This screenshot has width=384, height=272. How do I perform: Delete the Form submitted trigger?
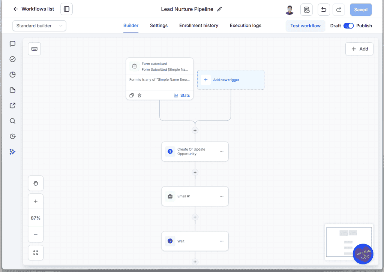(139, 96)
